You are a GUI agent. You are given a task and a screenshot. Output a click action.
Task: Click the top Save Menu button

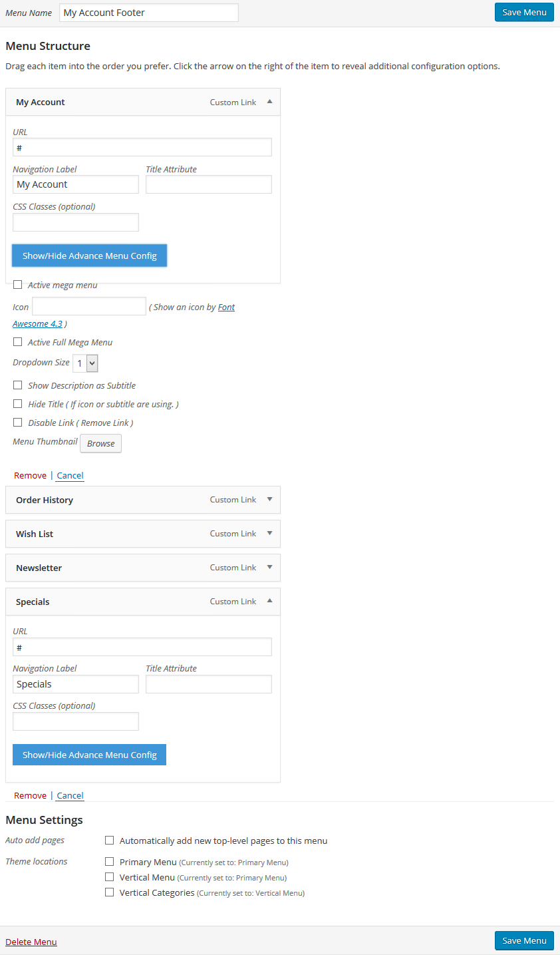pos(524,12)
